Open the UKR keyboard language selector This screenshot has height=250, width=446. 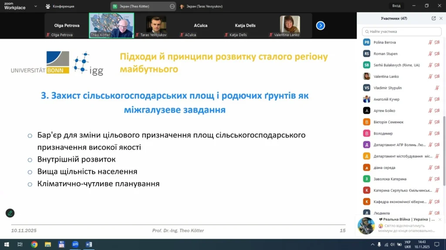coord(408,244)
